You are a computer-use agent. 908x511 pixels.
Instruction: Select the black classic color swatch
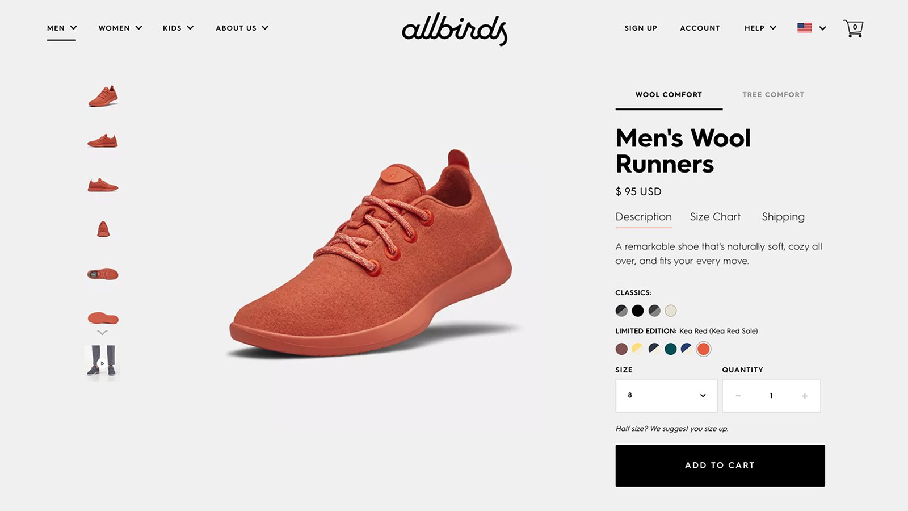(x=638, y=311)
